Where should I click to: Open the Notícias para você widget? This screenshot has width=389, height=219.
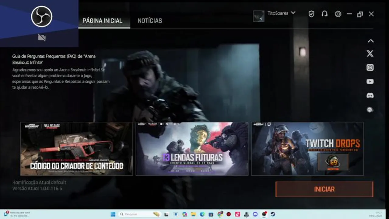pos(17,214)
